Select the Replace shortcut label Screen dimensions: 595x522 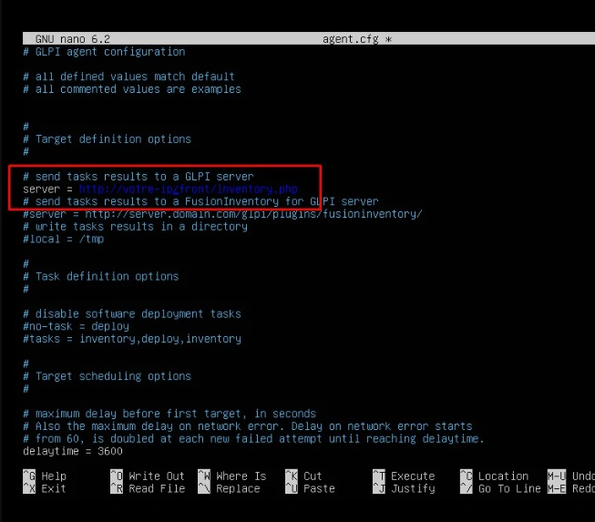(x=241, y=488)
